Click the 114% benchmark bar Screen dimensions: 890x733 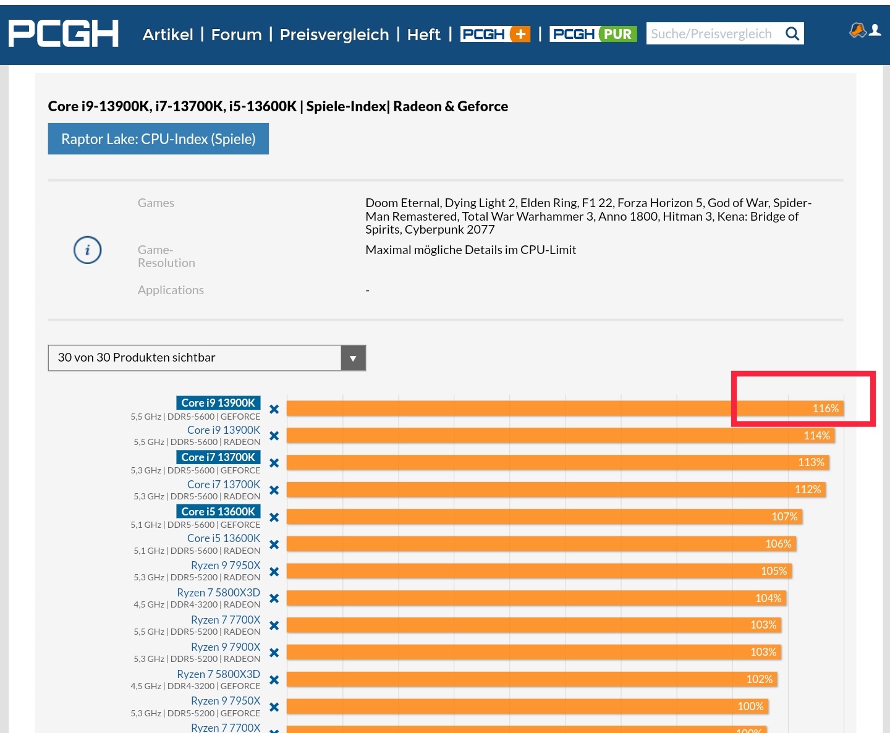coord(561,436)
